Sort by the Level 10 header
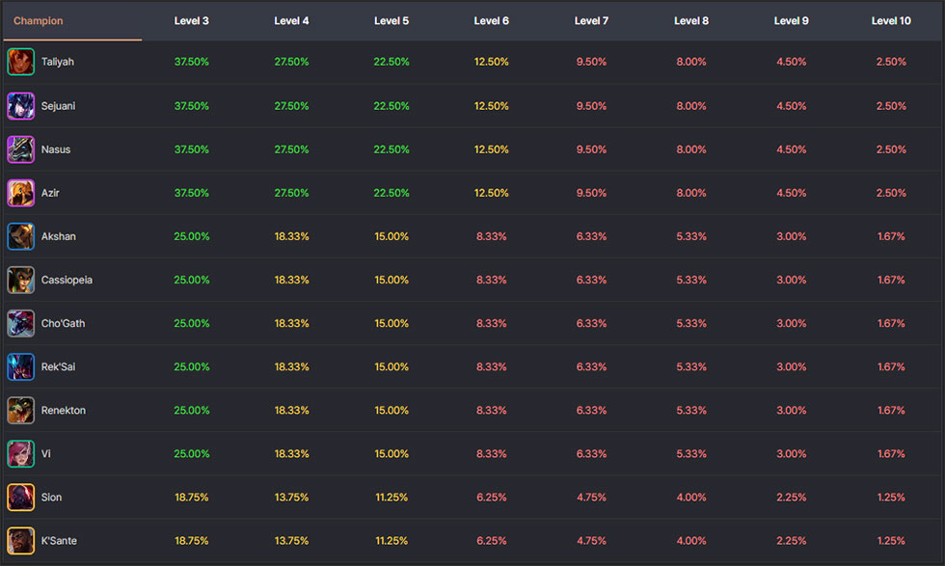 (891, 20)
